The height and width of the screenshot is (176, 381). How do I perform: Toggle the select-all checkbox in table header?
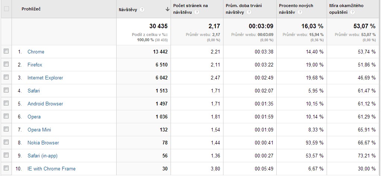coord(6,9)
